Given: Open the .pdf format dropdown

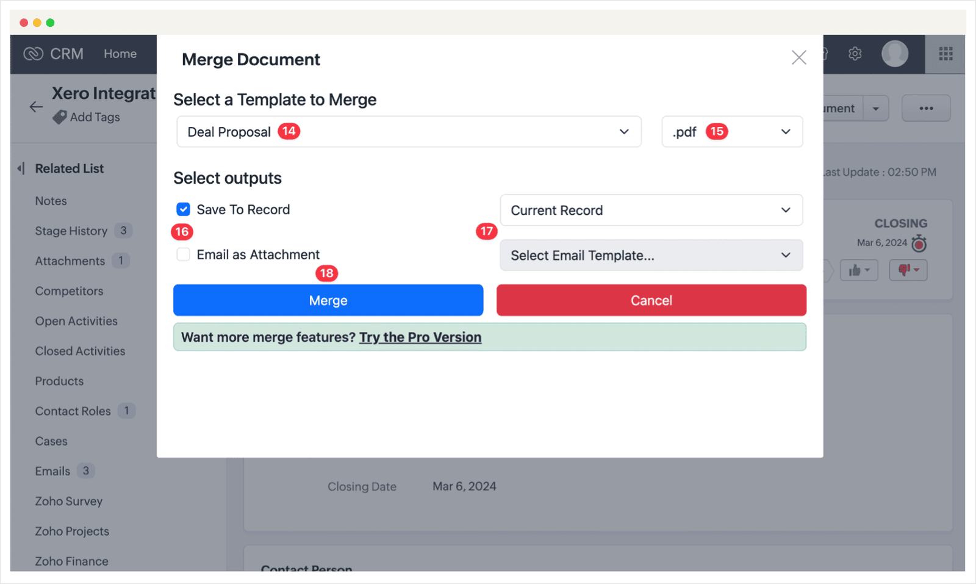Looking at the screenshot, I should 732,132.
